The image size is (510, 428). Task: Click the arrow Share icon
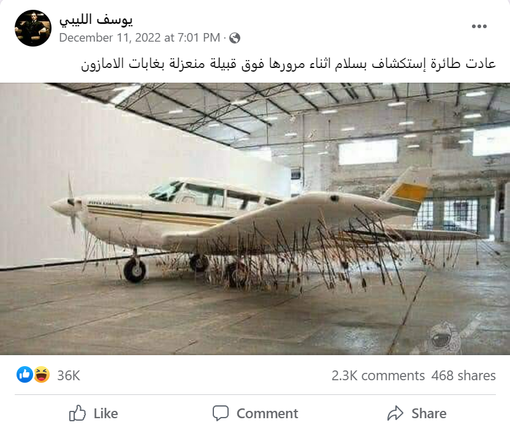click(395, 413)
